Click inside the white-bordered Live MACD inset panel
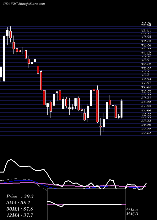 pyautogui.click(x=86, y=204)
